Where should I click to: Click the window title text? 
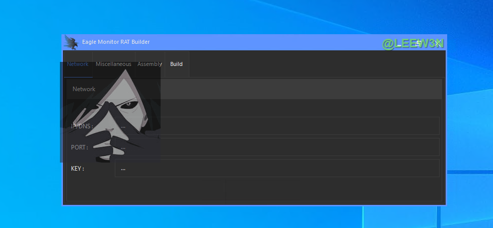[116, 42]
